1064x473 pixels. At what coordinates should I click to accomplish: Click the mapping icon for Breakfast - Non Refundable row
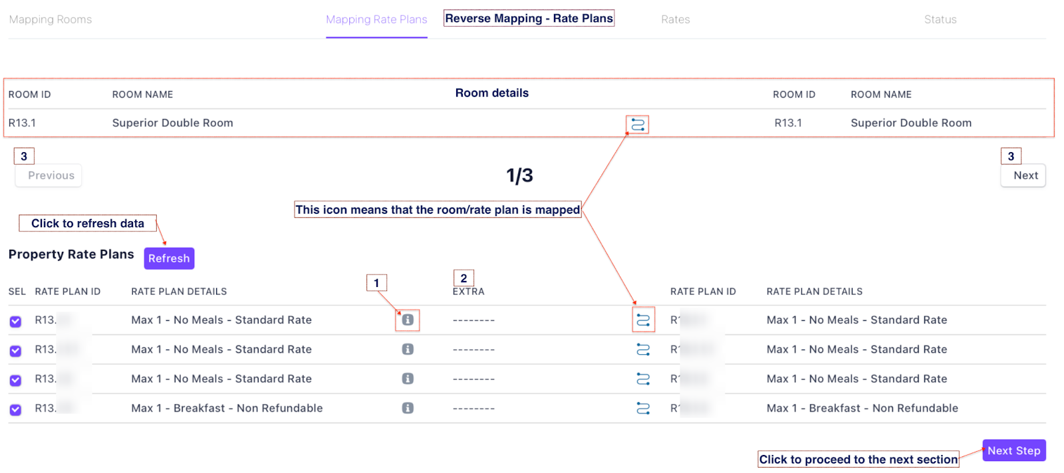[x=643, y=408]
